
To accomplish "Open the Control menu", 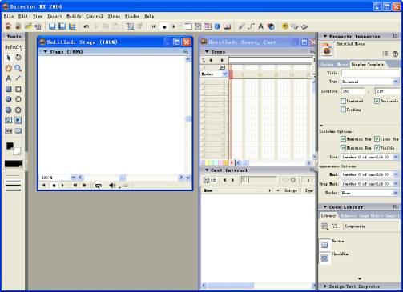I will point(95,16).
